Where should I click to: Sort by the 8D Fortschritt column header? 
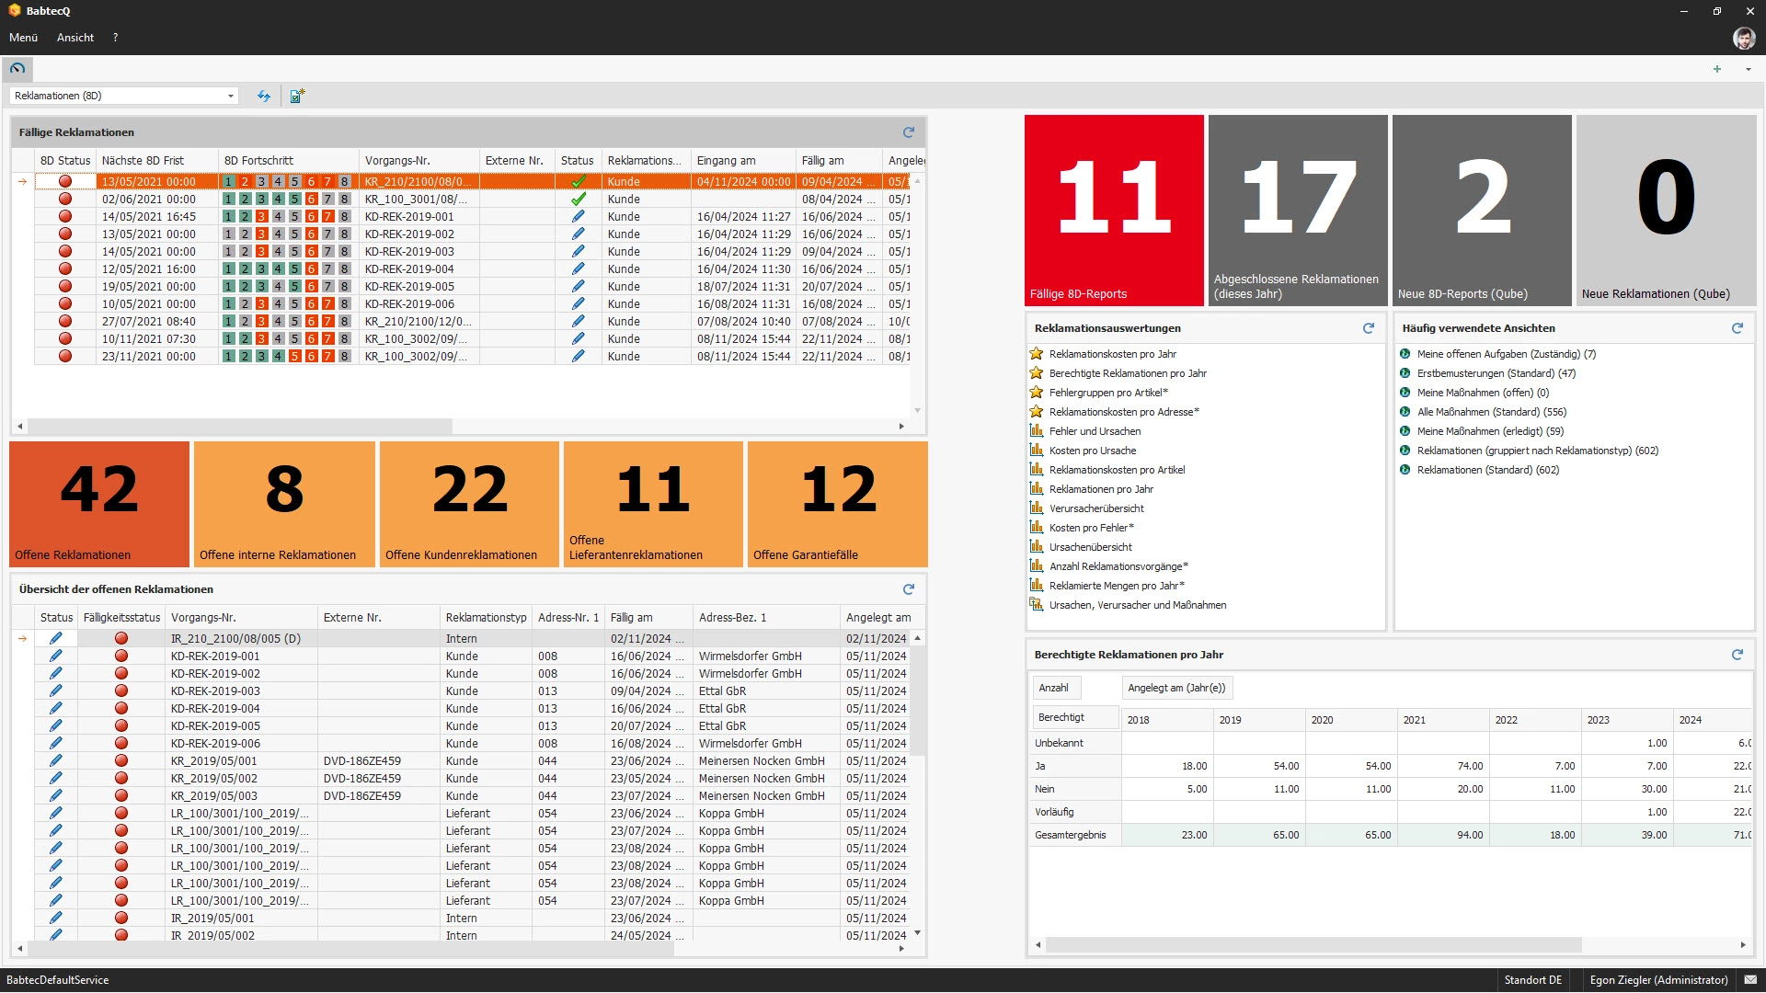point(288,160)
